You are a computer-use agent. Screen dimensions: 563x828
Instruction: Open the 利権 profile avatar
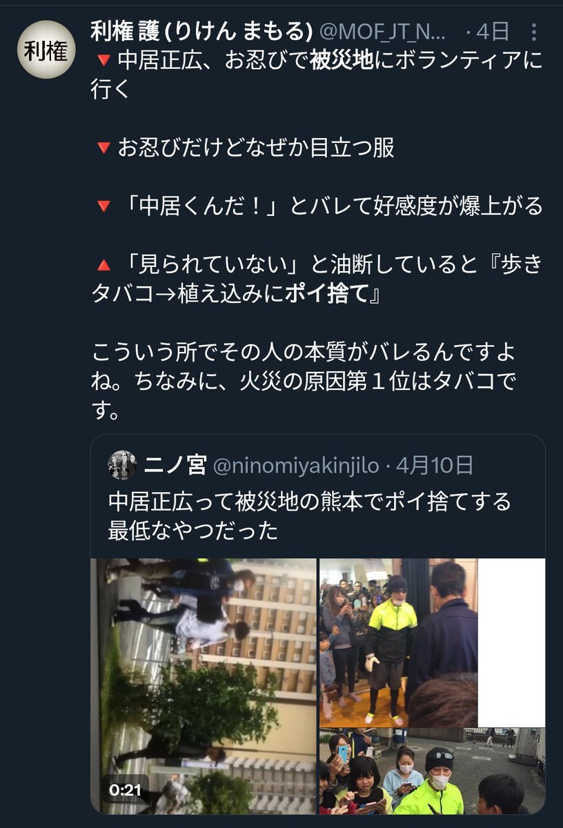[x=46, y=50]
